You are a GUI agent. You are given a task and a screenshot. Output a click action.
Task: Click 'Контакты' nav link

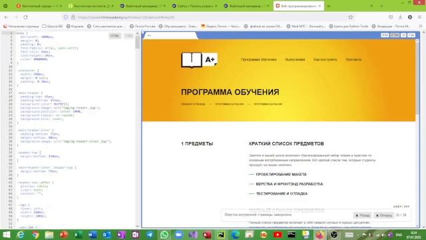pos(353,59)
